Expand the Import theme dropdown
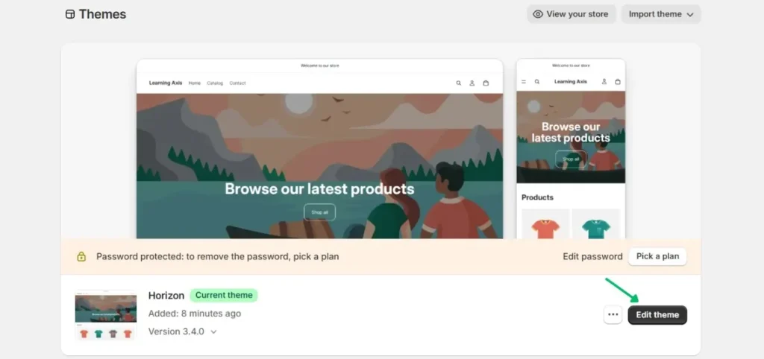Viewport: 764px width, 359px height. point(660,14)
